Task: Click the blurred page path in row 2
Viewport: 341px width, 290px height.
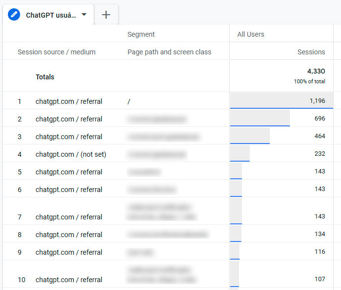Action: 157,119
